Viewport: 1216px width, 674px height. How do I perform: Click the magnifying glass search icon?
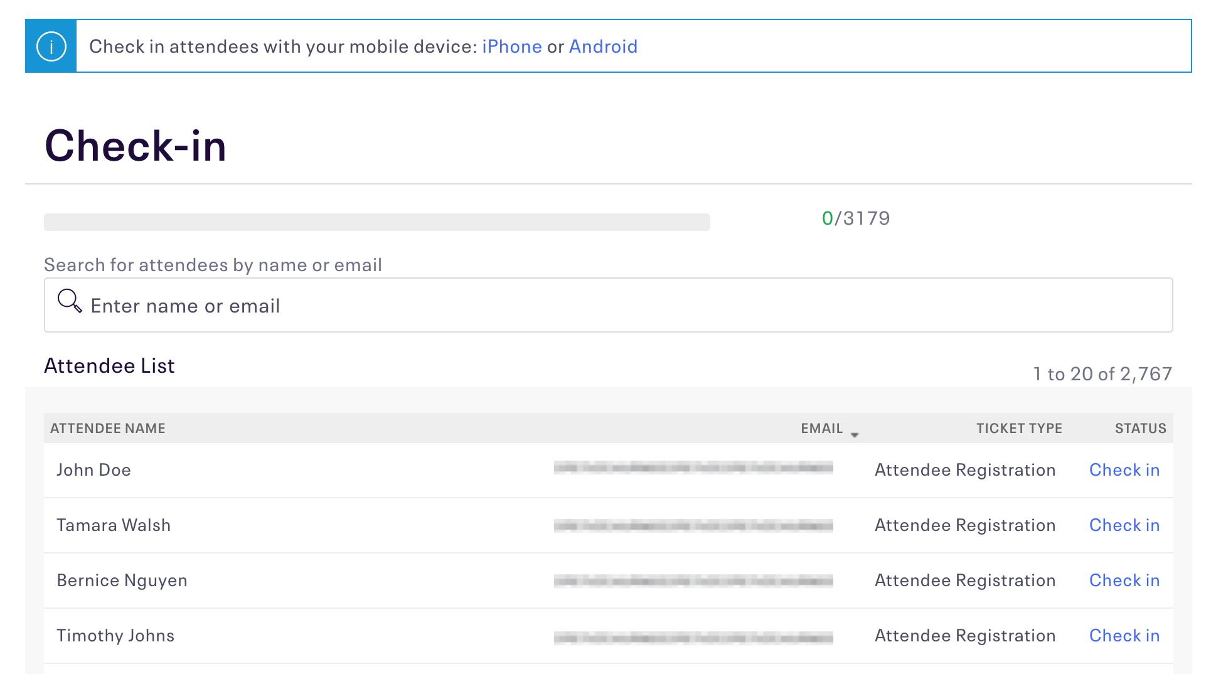point(70,301)
